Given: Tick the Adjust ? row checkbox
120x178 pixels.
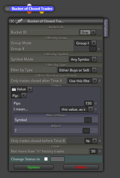Looking at the screenshot, I should click(x=92, y=131).
